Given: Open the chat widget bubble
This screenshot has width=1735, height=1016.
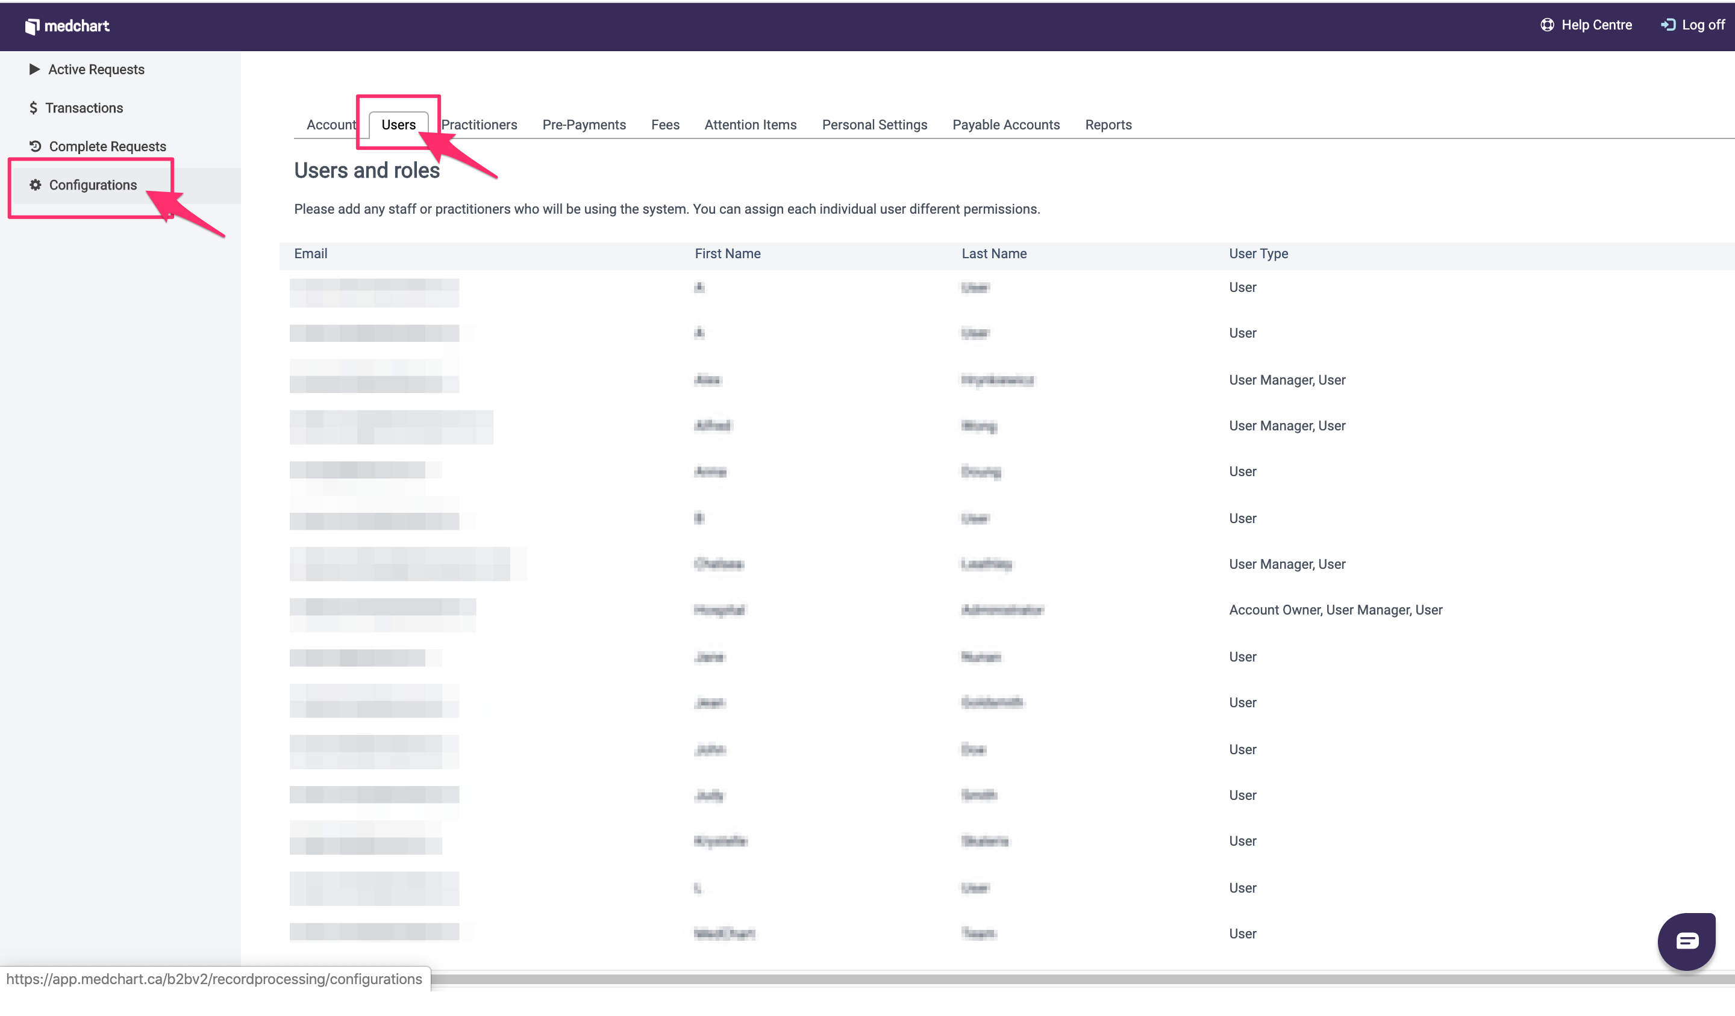Looking at the screenshot, I should coord(1686,940).
